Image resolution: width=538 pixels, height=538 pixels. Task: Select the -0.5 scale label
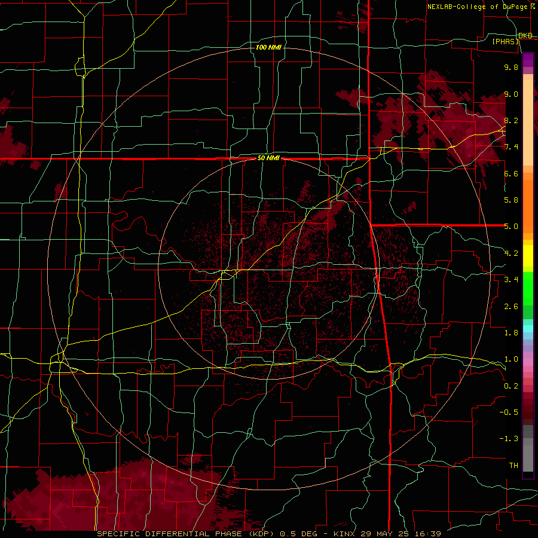[x=509, y=412]
